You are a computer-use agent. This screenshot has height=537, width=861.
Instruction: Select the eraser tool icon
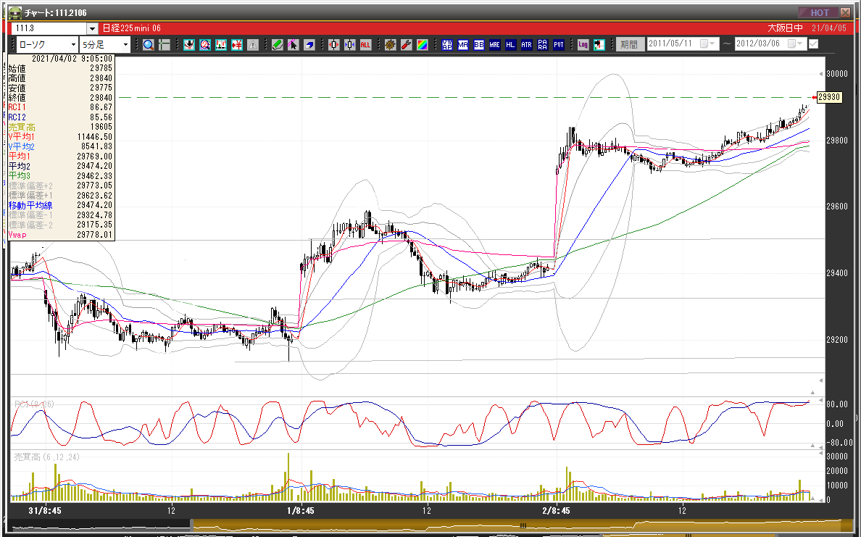(309, 45)
